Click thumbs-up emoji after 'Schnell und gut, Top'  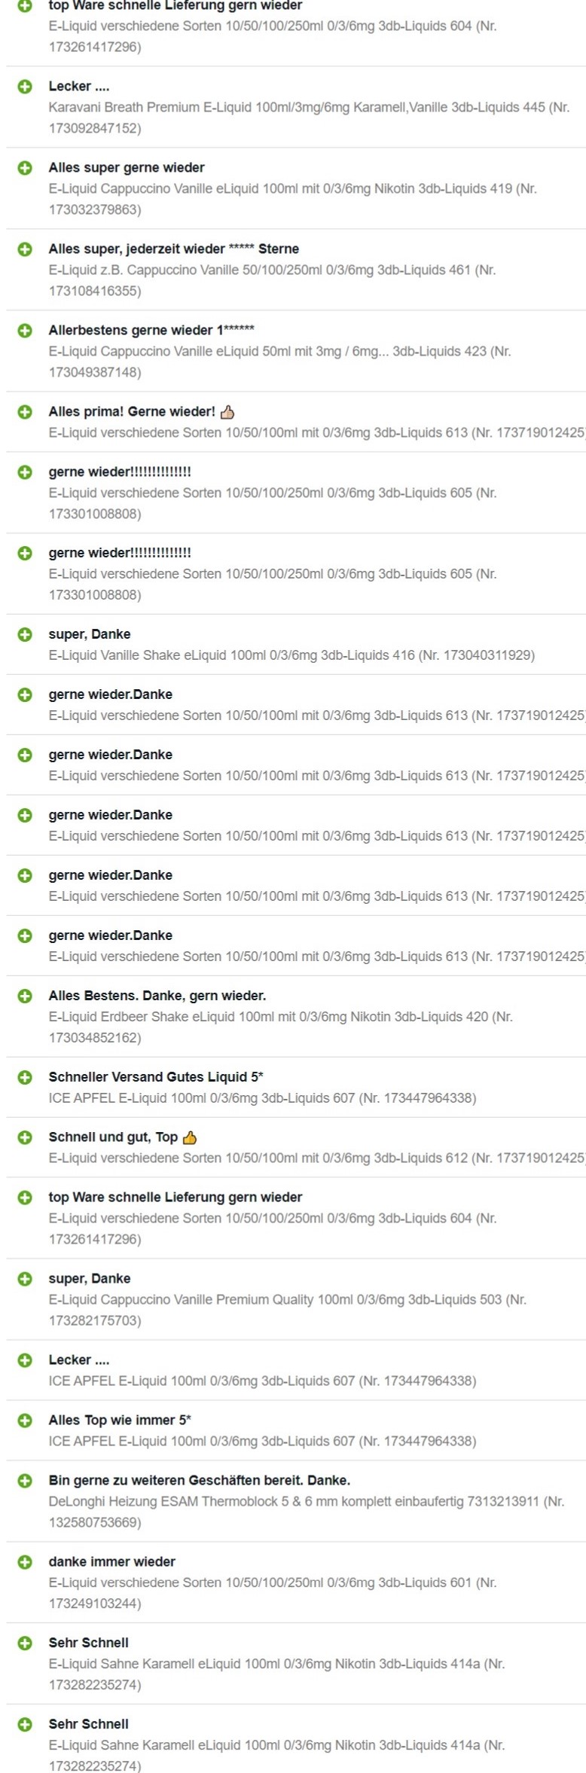(x=190, y=1137)
